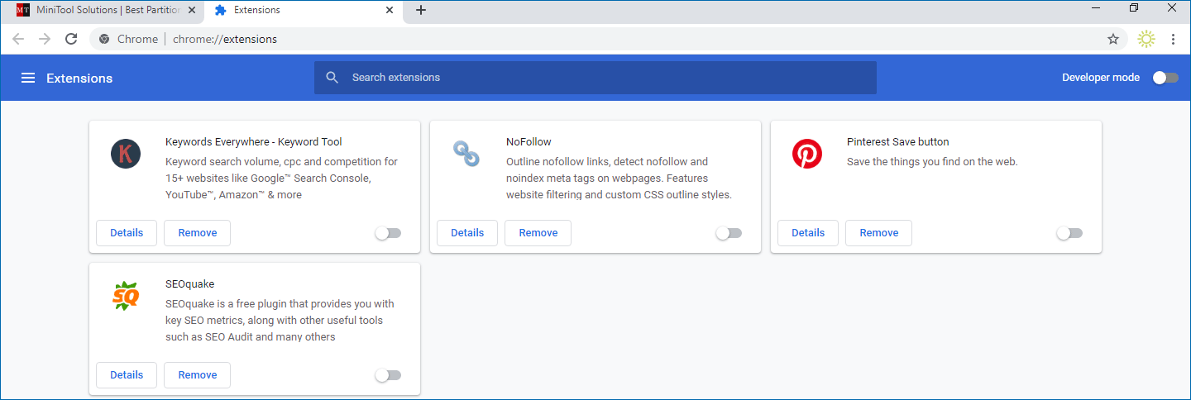
Task: Click the browser forward arrow
Action: pos(45,39)
